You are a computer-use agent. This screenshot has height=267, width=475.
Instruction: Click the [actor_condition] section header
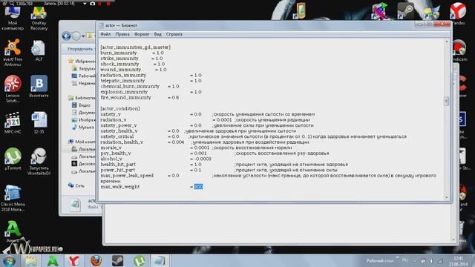tap(120, 108)
